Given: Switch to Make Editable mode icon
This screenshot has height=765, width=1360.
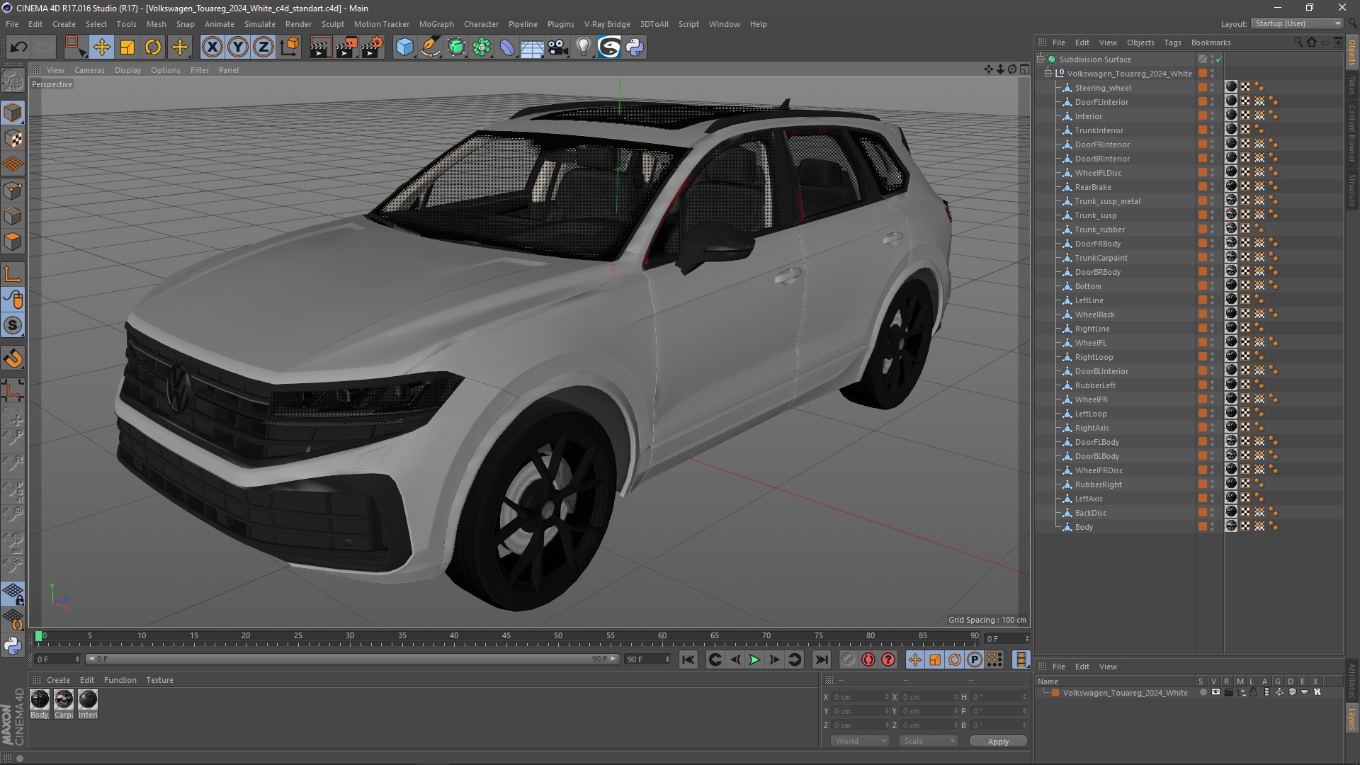Looking at the screenshot, I should [x=13, y=81].
